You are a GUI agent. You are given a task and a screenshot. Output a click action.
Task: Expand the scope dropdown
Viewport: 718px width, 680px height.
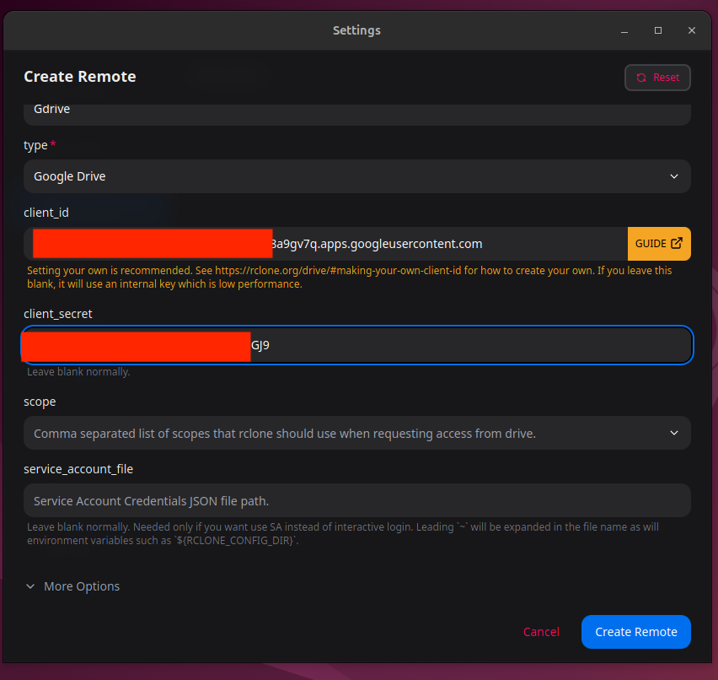(x=357, y=433)
